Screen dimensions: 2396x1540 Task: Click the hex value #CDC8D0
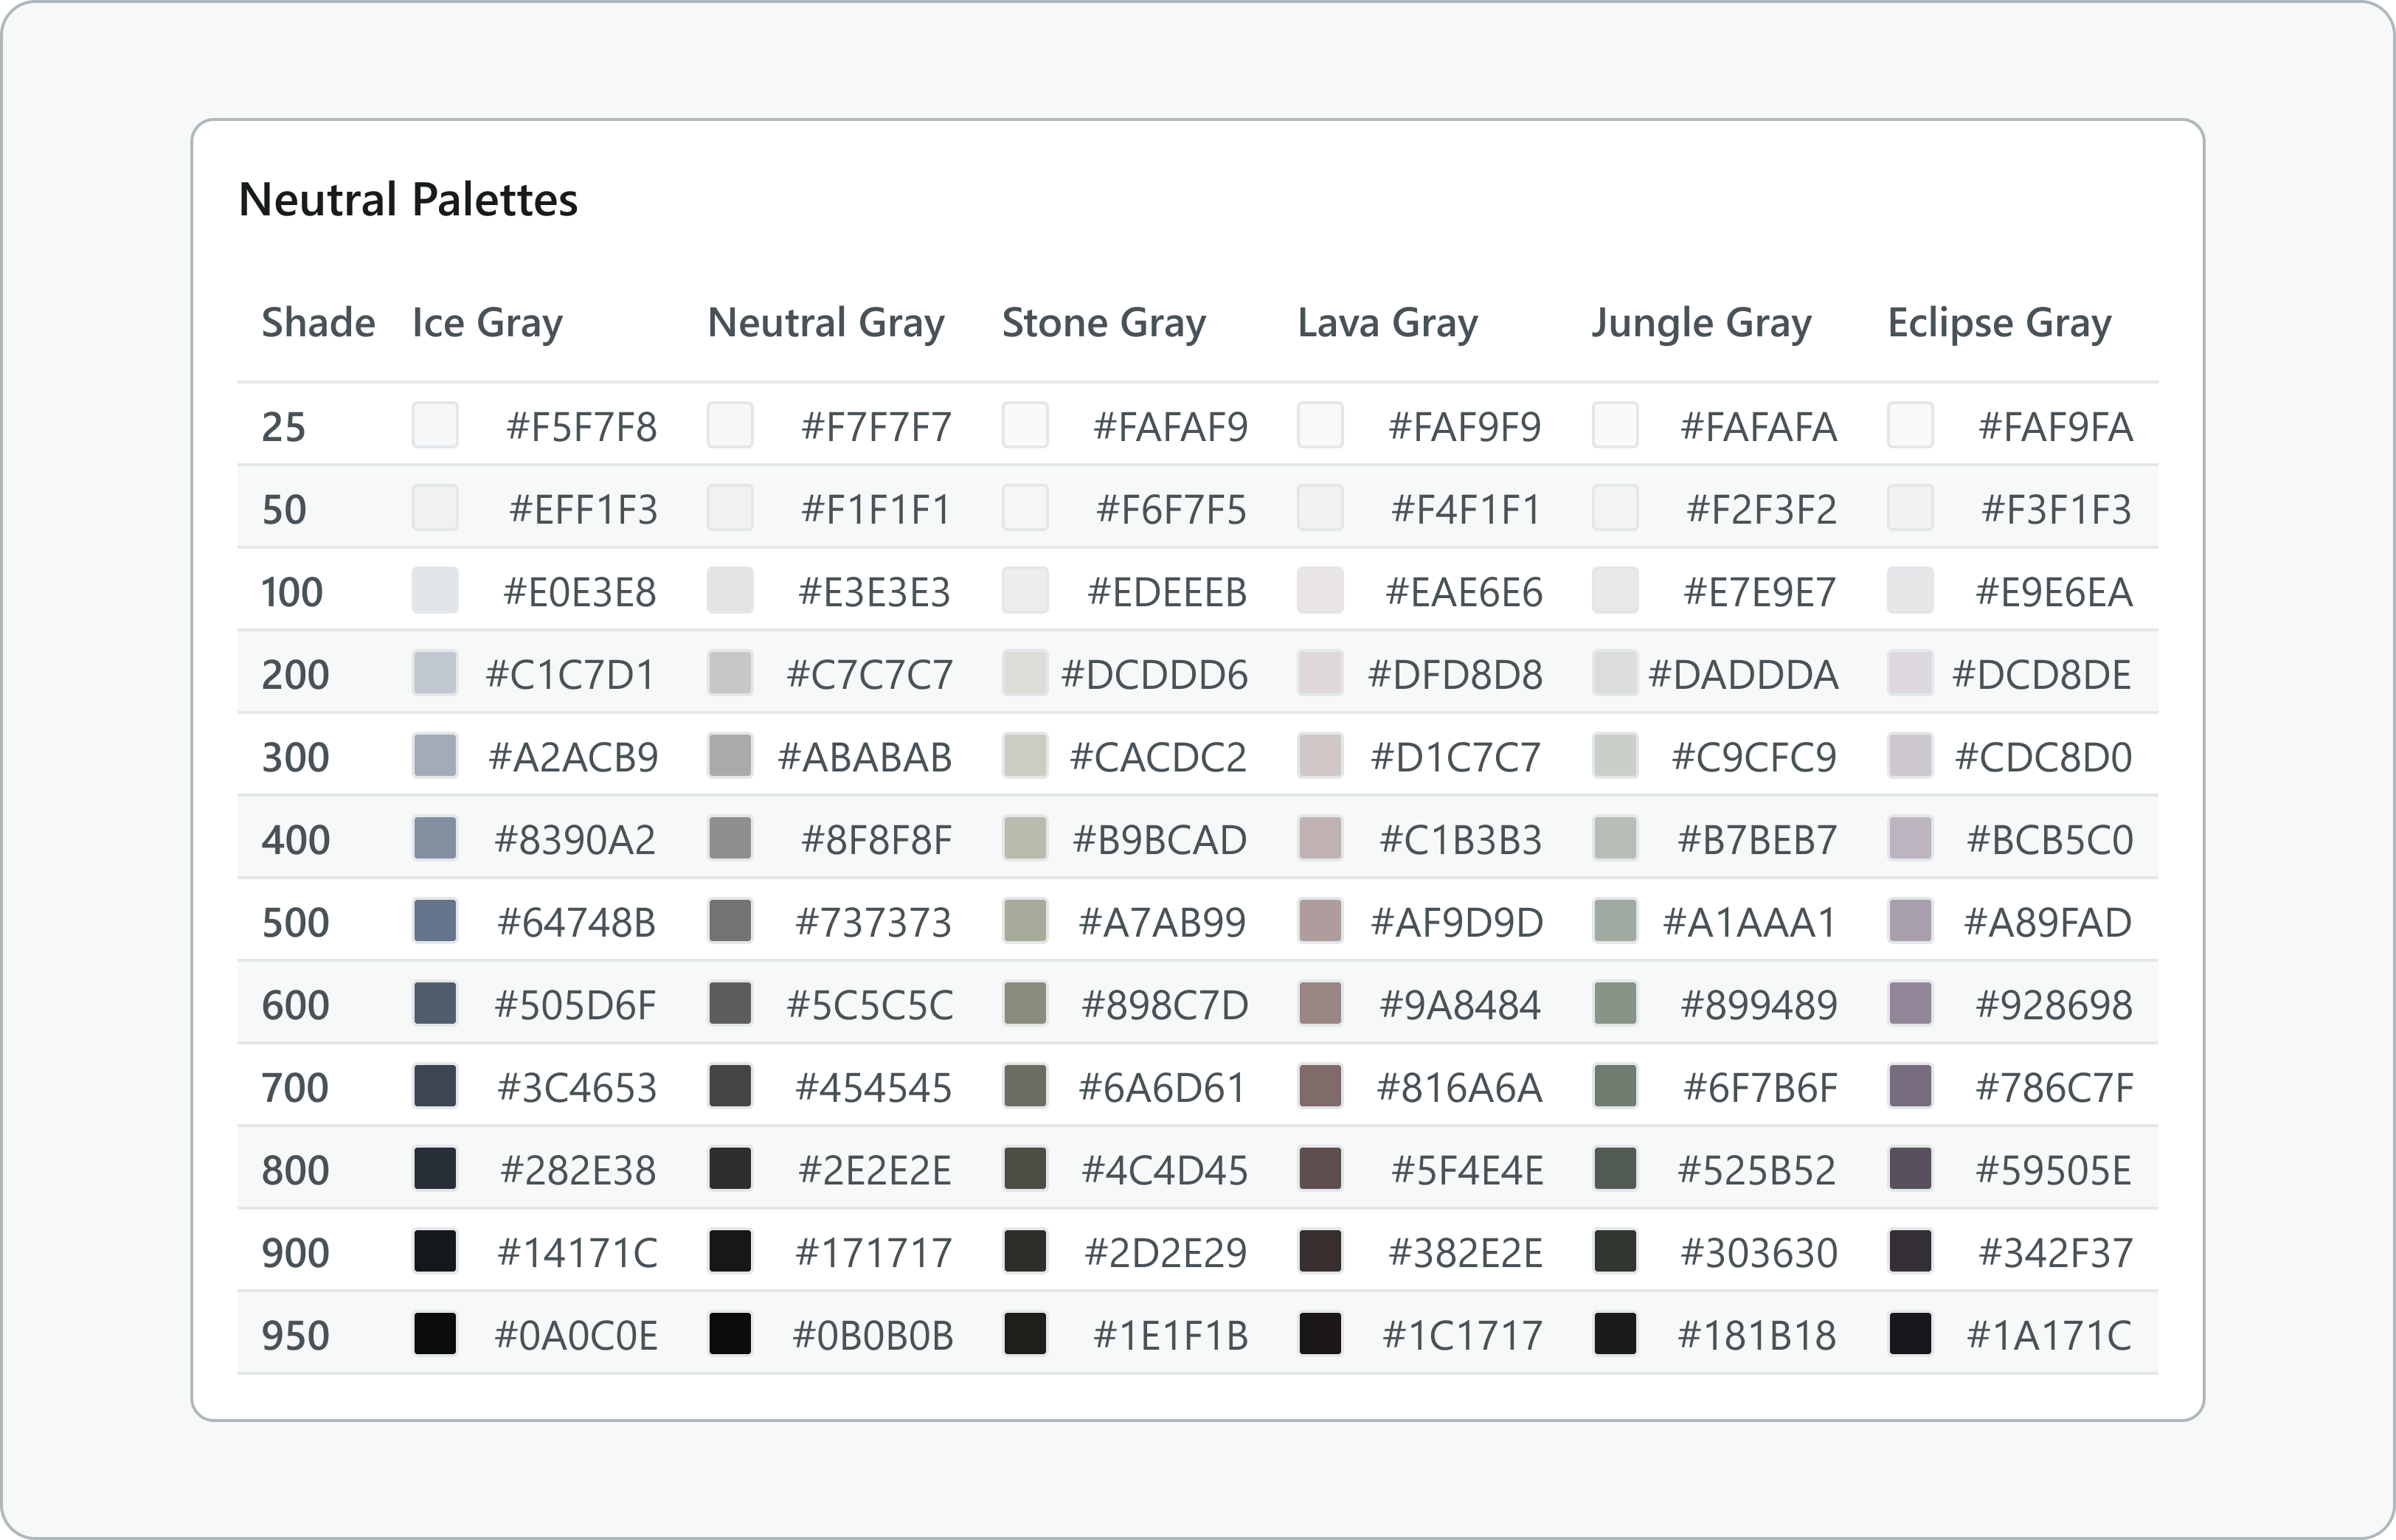[x=2044, y=758]
